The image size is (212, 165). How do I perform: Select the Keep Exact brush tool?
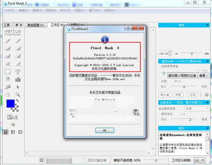[8, 41]
